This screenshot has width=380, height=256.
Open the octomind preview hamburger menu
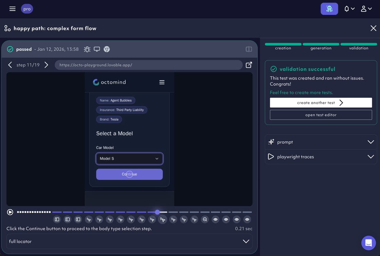point(162,82)
